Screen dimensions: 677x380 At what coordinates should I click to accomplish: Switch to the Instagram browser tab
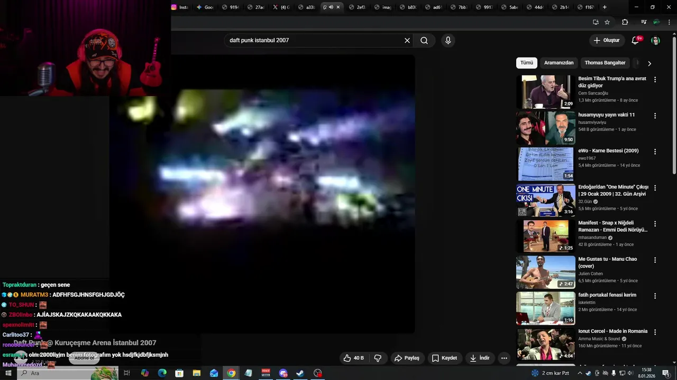(180, 7)
